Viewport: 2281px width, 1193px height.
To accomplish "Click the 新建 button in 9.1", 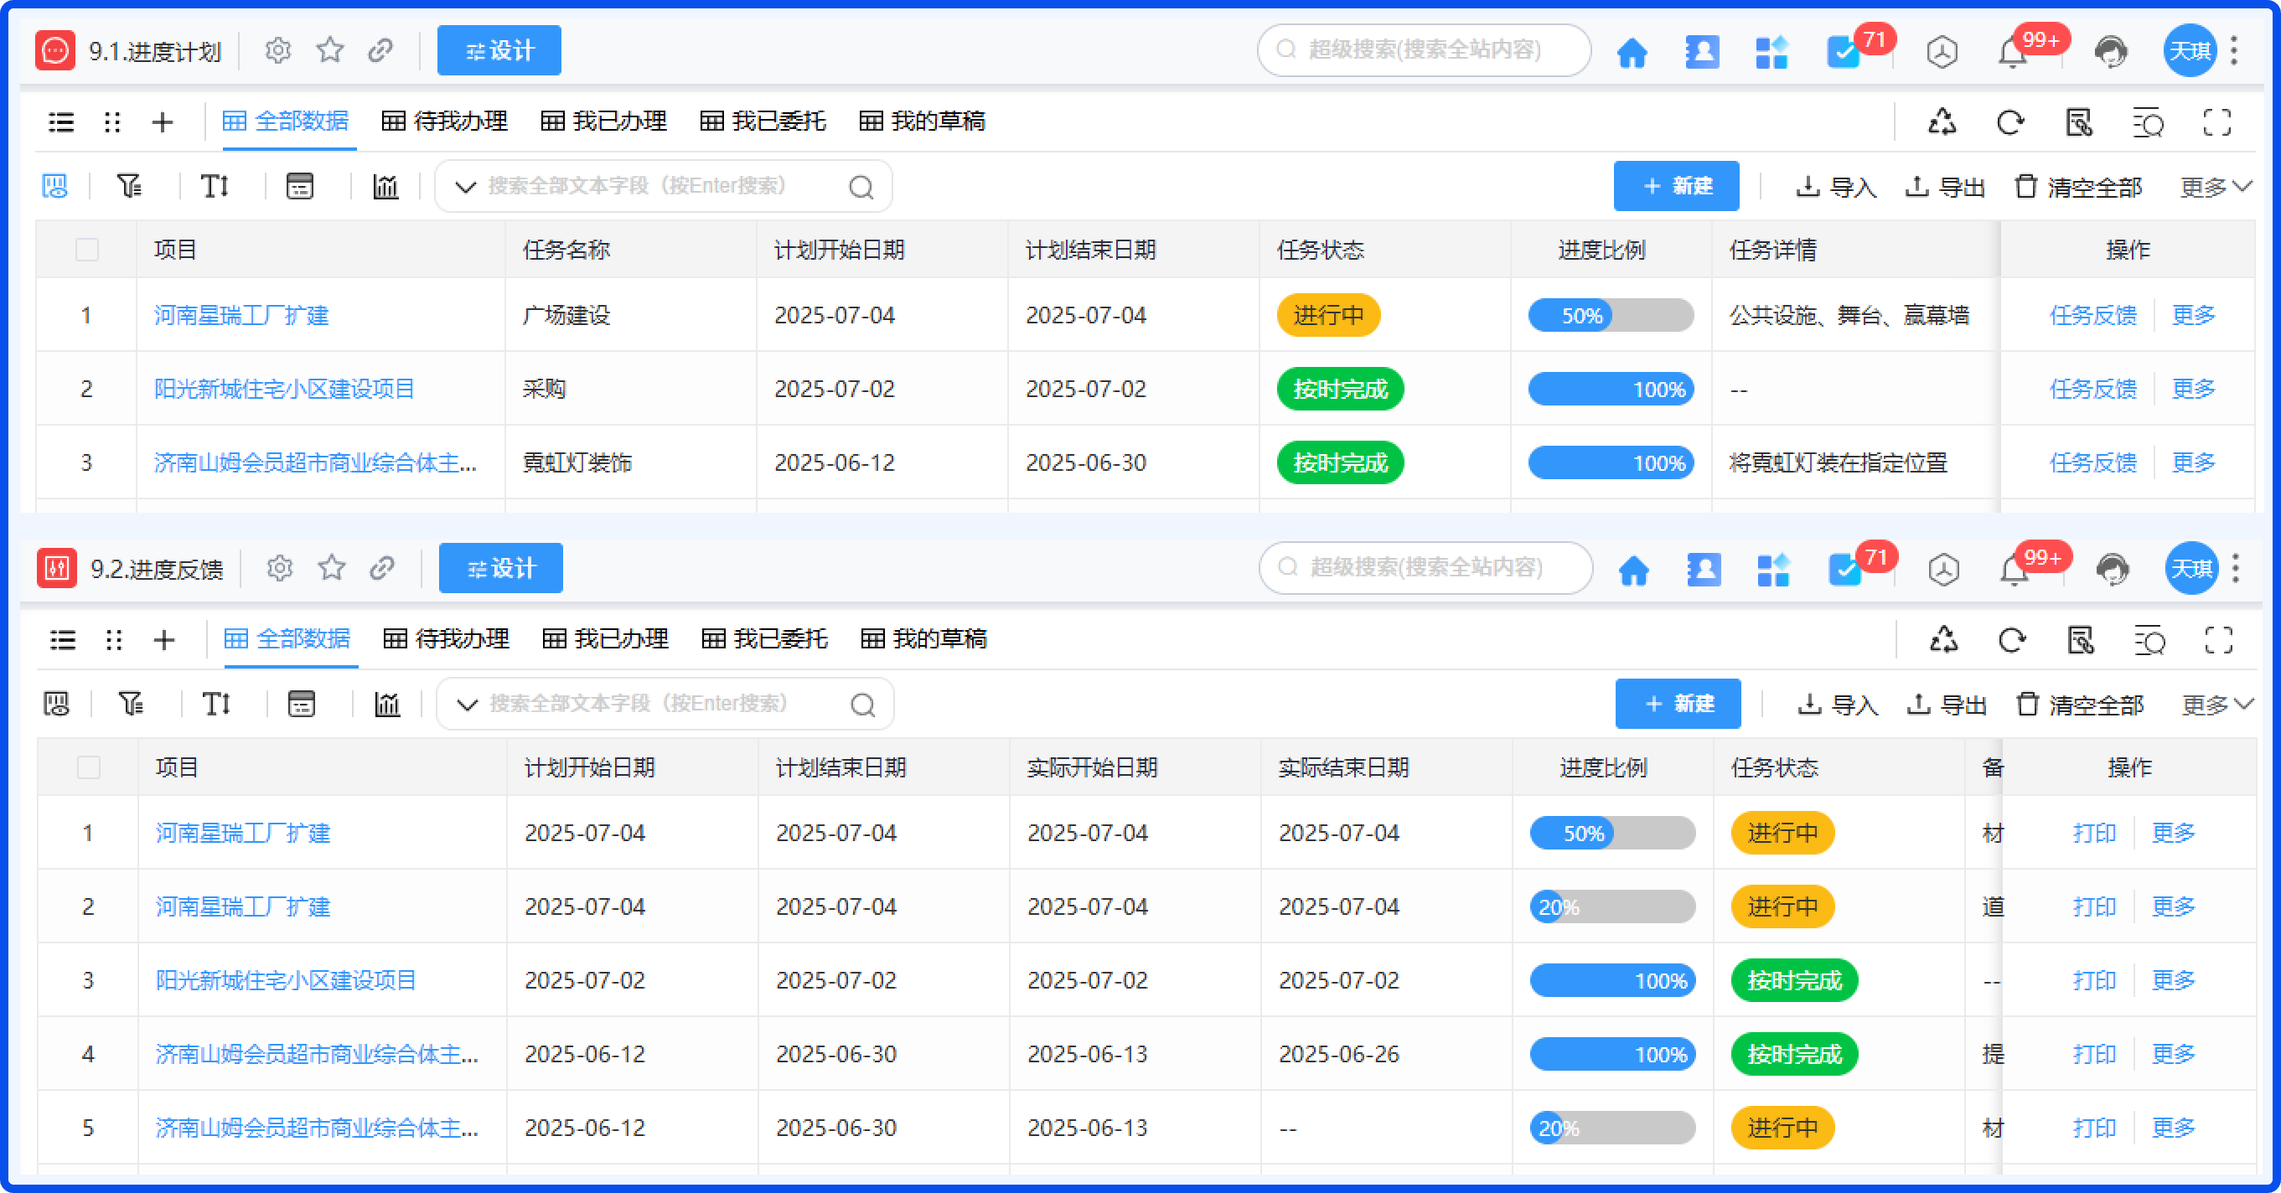I will click(1676, 186).
